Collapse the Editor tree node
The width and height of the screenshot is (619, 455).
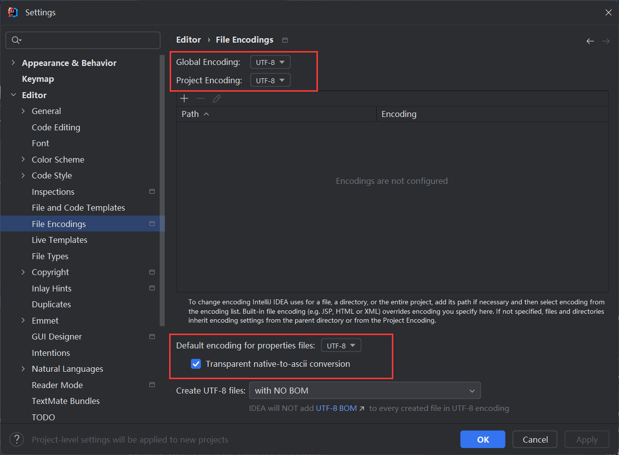(13, 95)
